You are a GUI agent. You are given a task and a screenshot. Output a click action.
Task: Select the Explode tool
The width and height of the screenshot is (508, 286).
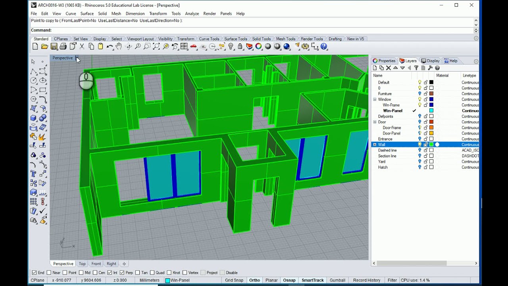pos(42,137)
